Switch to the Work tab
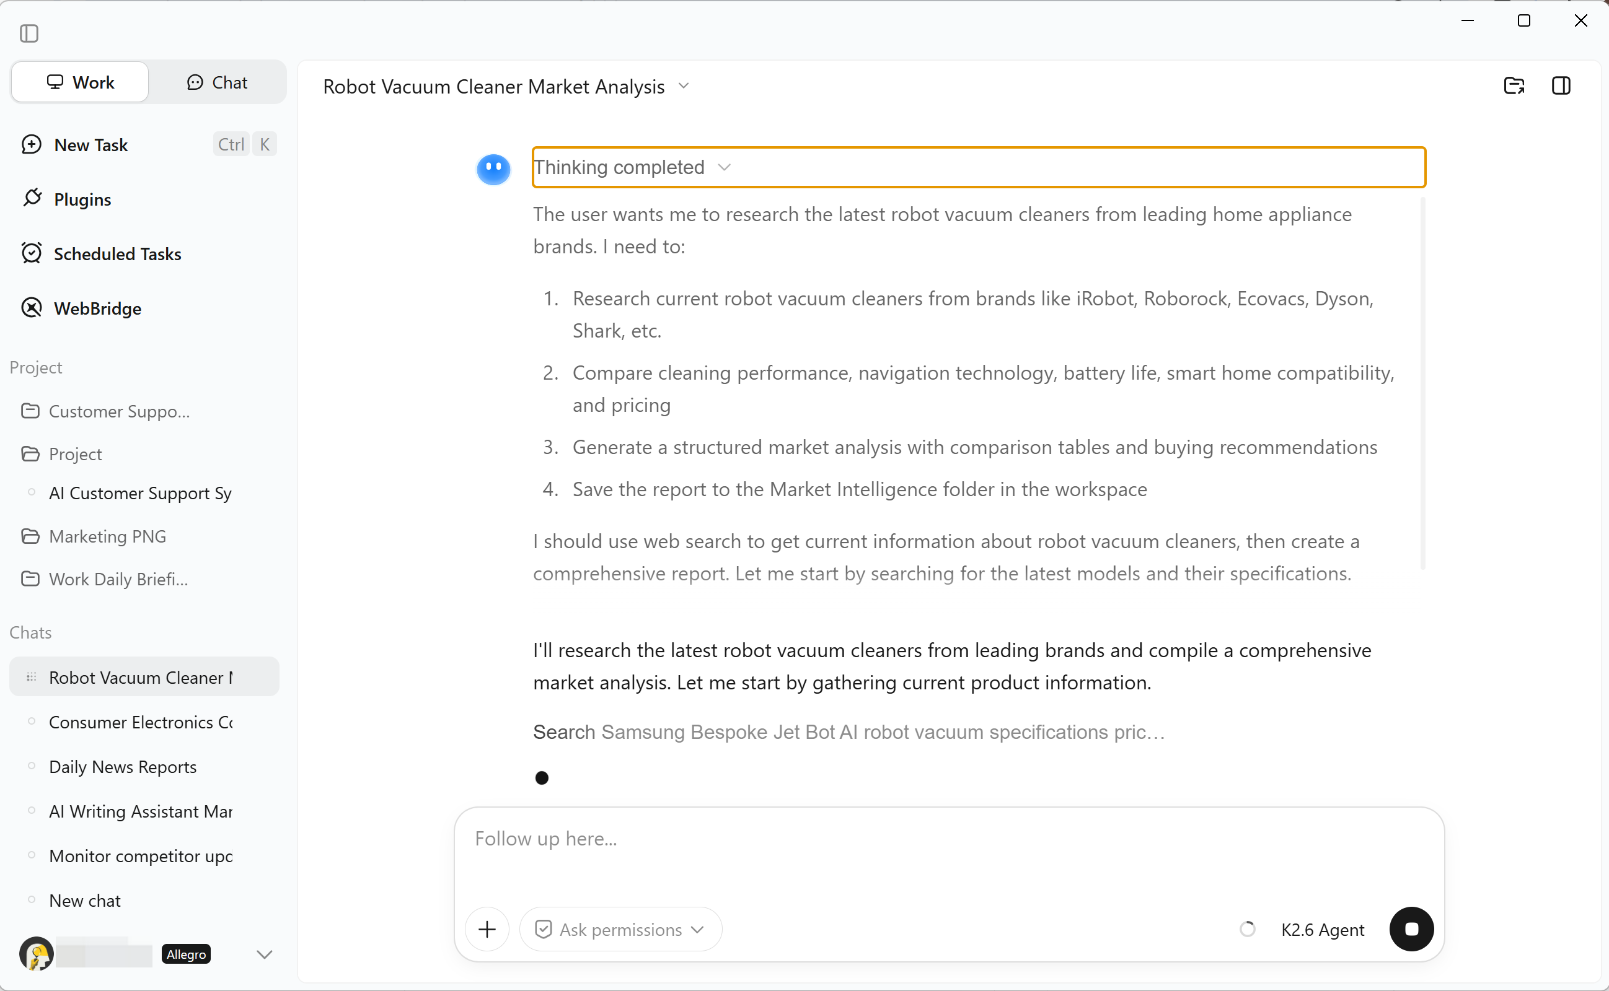 (80, 82)
